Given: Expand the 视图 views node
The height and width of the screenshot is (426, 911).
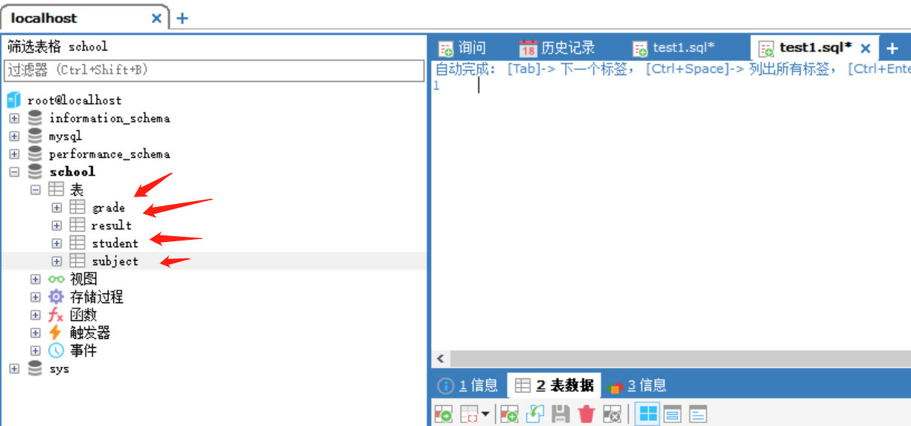Looking at the screenshot, I should coord(35,279).
